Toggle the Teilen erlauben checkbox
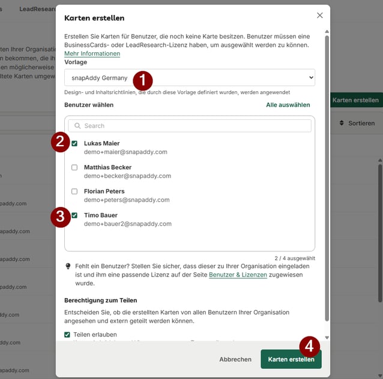 pos(67,335)
